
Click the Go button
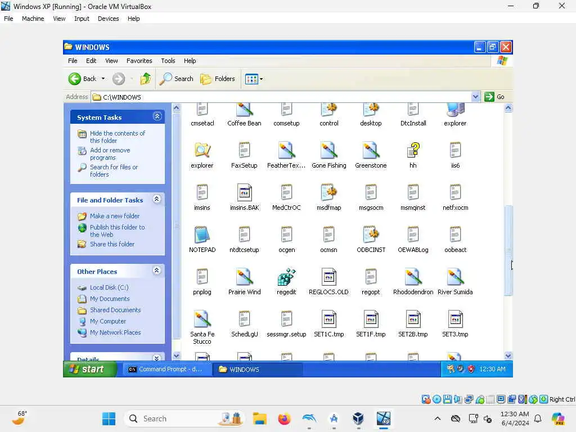pyautogui.click(x=494, y=97)
